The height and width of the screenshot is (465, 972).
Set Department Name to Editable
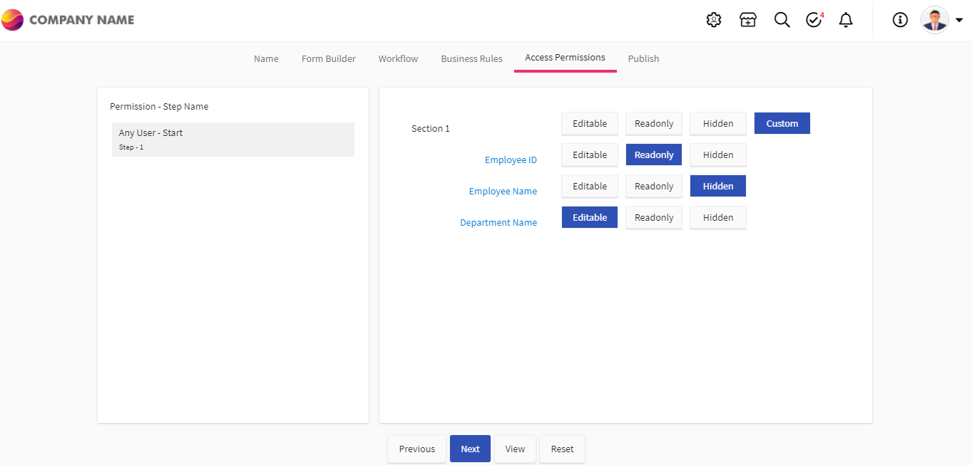pos(590,217)
